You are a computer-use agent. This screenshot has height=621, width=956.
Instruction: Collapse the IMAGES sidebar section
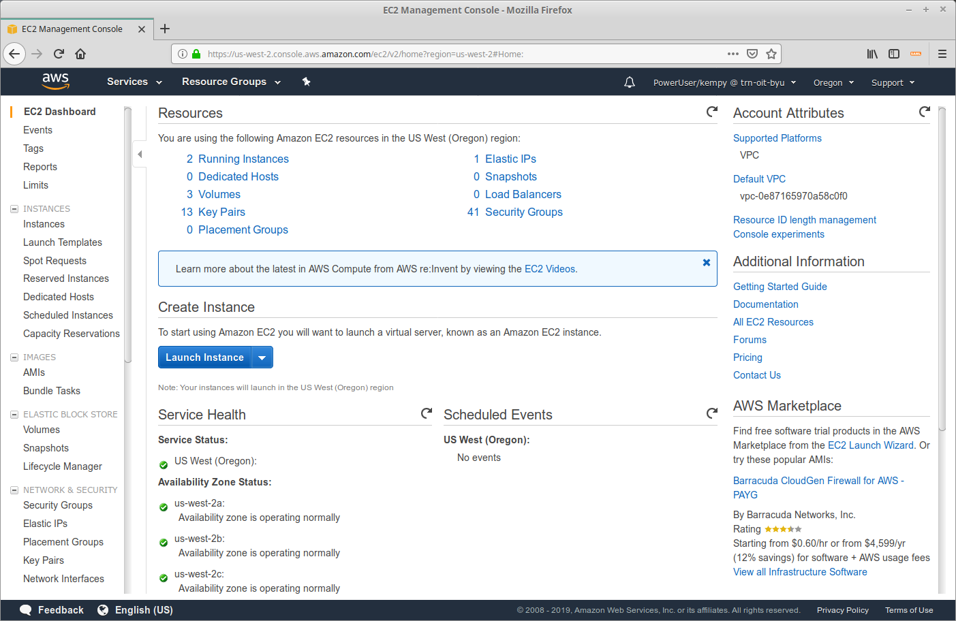[14, 357]
